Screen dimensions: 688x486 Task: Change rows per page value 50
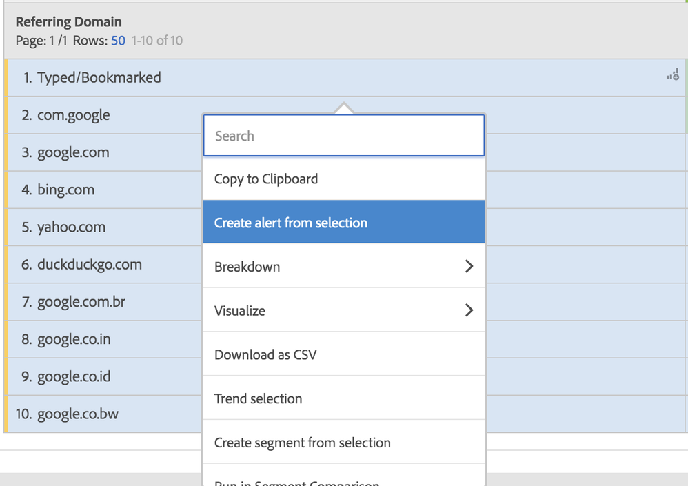tap(119, 41)
